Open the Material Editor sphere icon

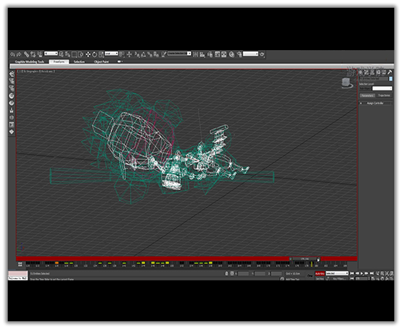231,54
